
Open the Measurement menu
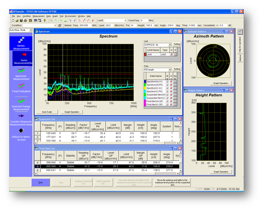(38, 16)
